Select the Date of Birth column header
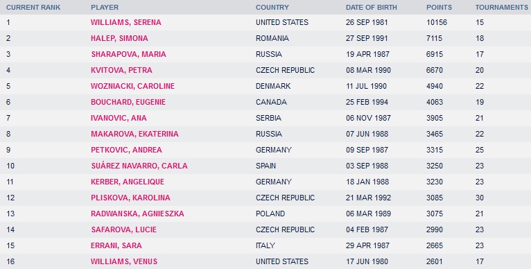531x269 pixels. coord(371,7)
